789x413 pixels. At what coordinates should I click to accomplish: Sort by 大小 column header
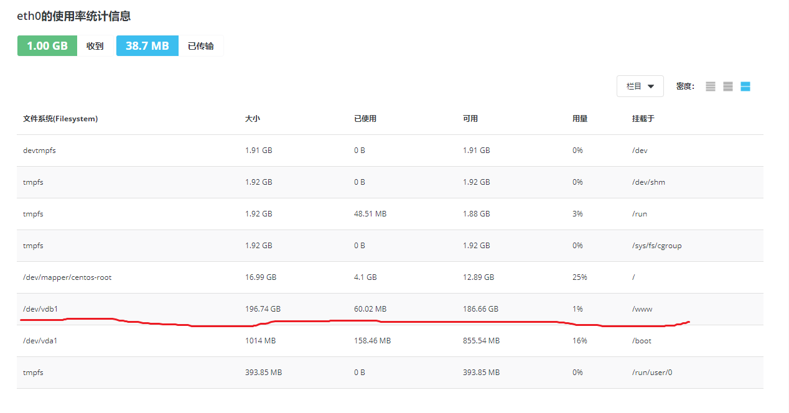click(253, 119)
